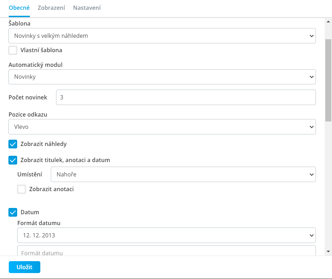Open the Nahoře placement dropdown
The image size is (332, 279).
tap(183, 174)
